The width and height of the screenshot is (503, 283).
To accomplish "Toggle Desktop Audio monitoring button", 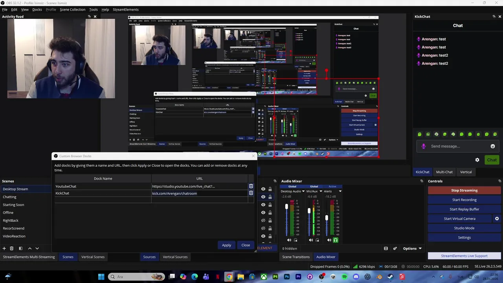I will [296, 240].
